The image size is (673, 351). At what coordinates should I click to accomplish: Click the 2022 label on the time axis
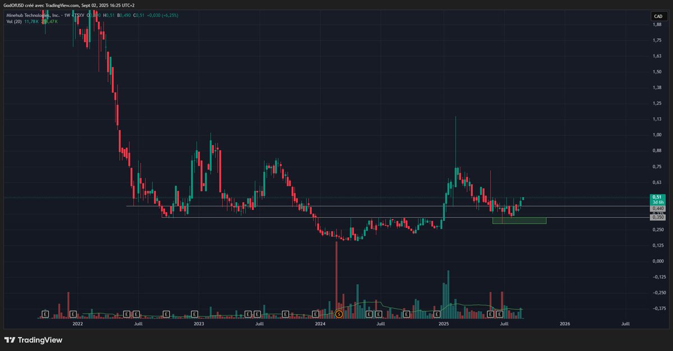77,324
